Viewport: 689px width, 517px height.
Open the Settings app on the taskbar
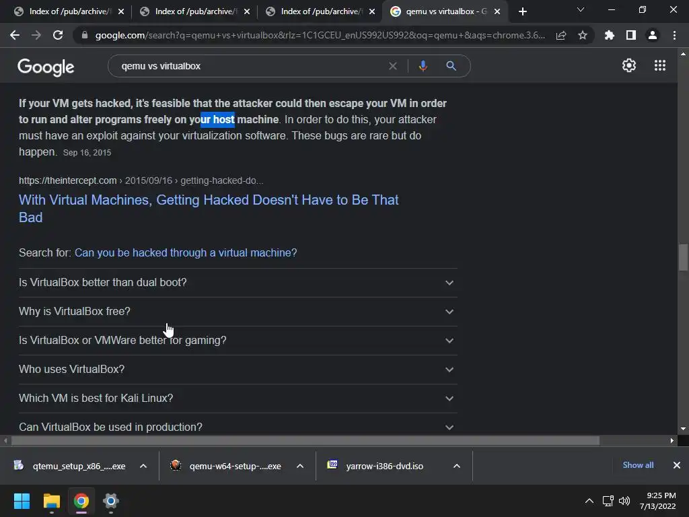[111, 501]
